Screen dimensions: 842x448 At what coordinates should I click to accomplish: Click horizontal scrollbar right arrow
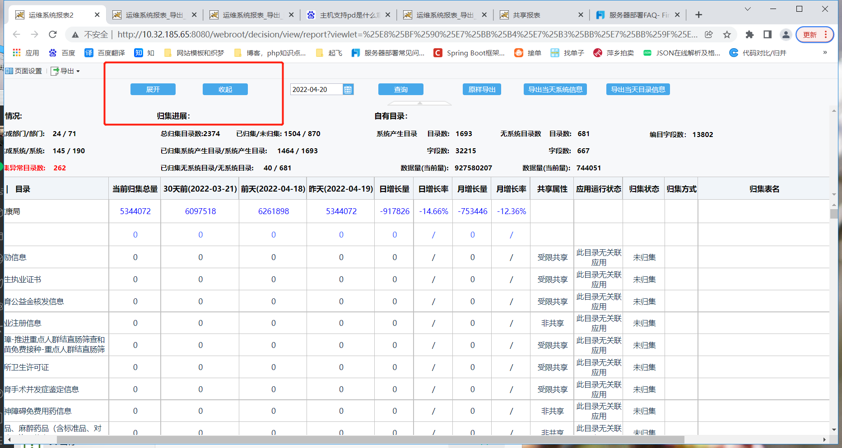pos(824,439)
